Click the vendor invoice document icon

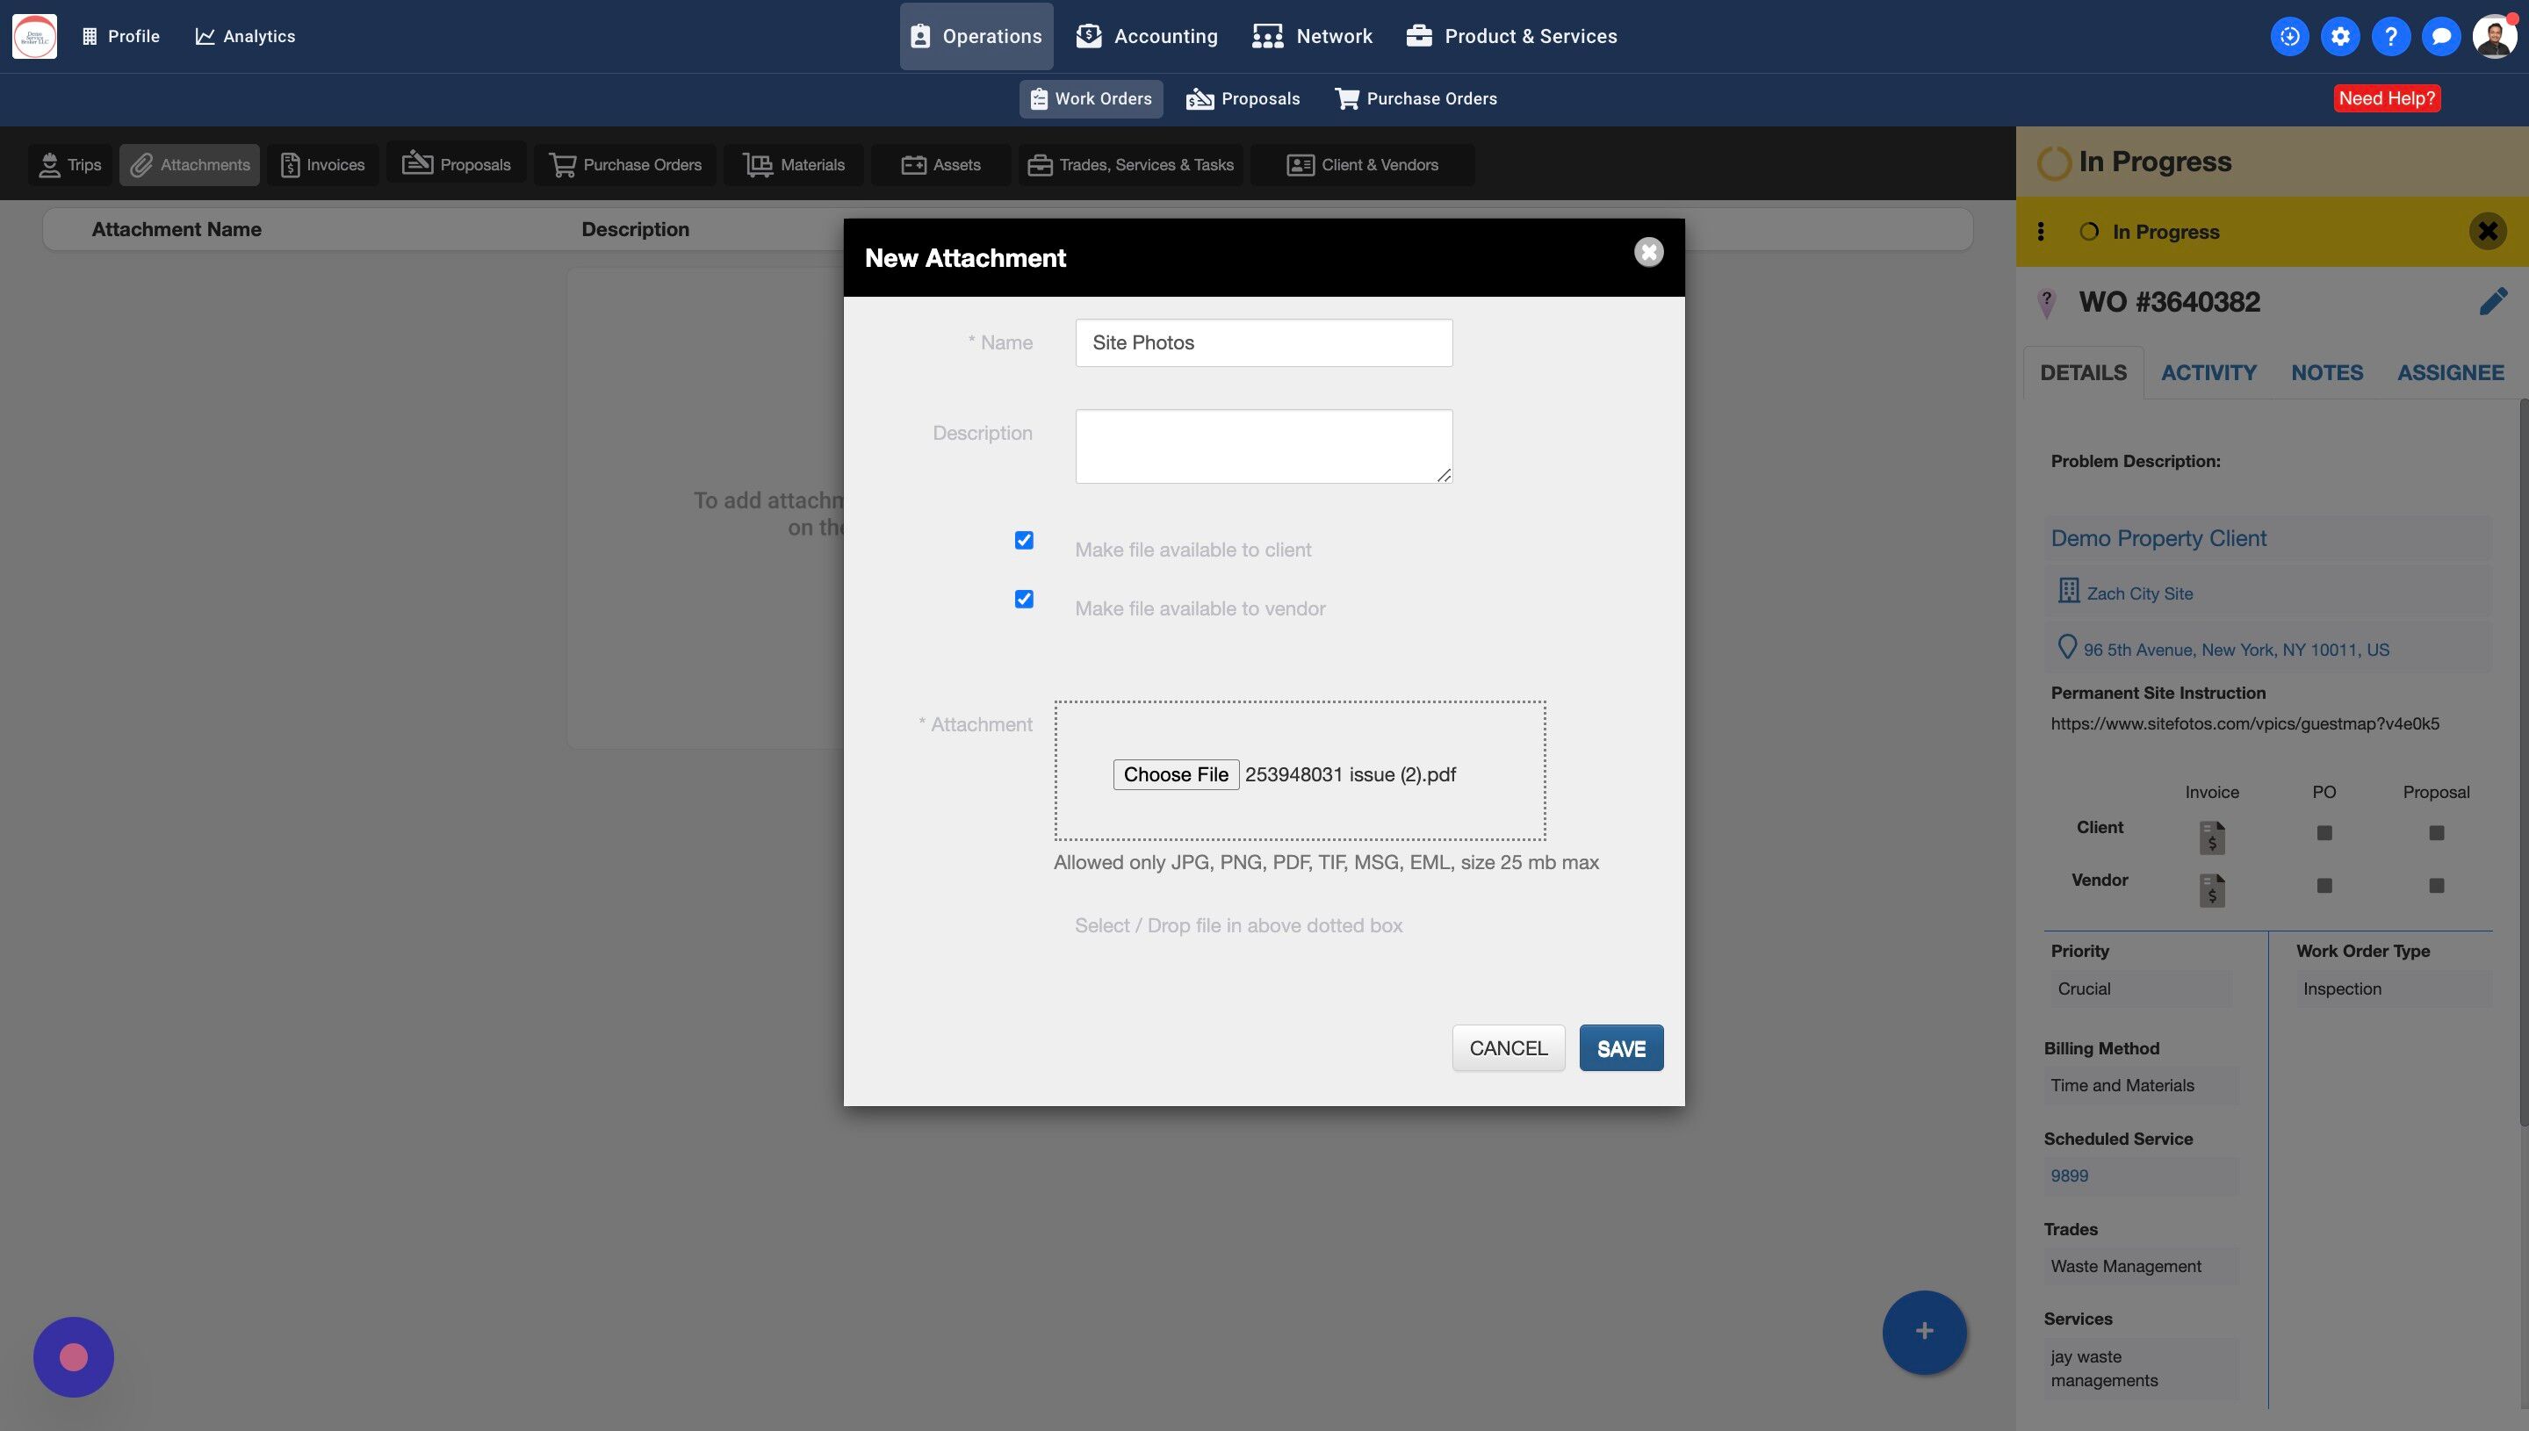(2211, 889)
